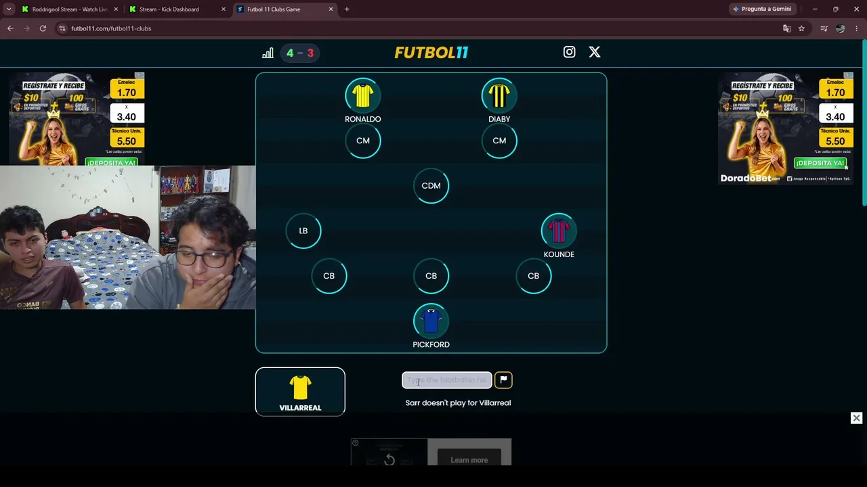867x487 pixels.
Task: Click the ¡DEPOSITA YA! button in the left ad
Action: (x=112, y=162)
